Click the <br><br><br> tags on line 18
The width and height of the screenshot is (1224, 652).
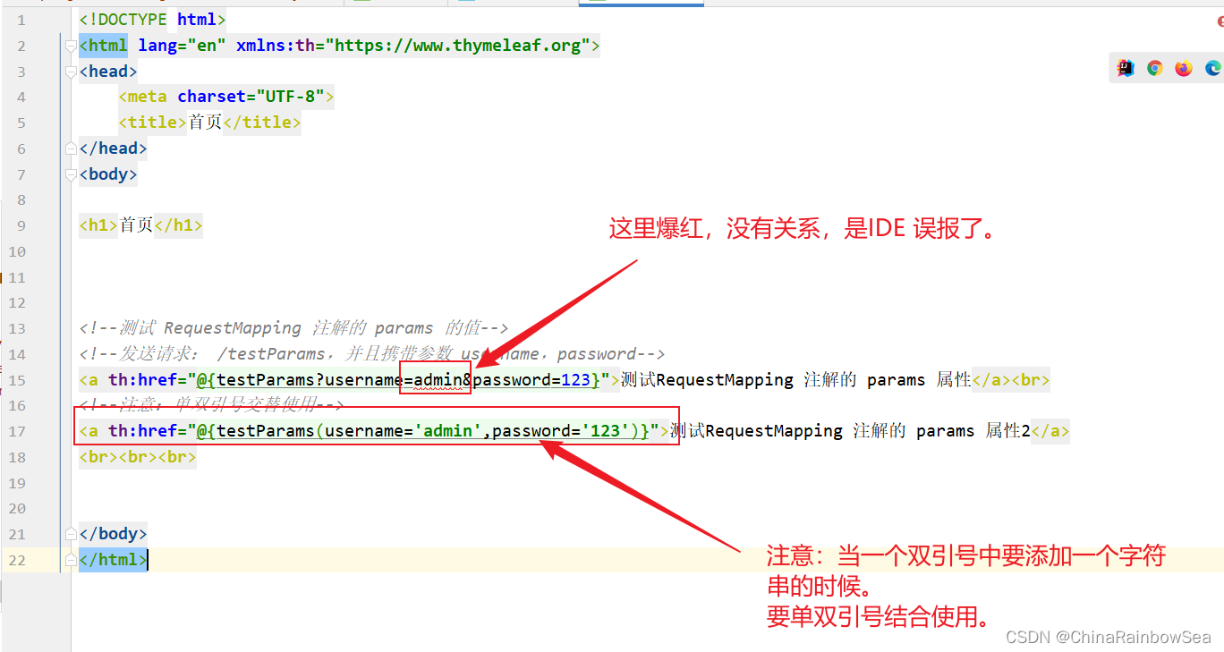point(137,457)
